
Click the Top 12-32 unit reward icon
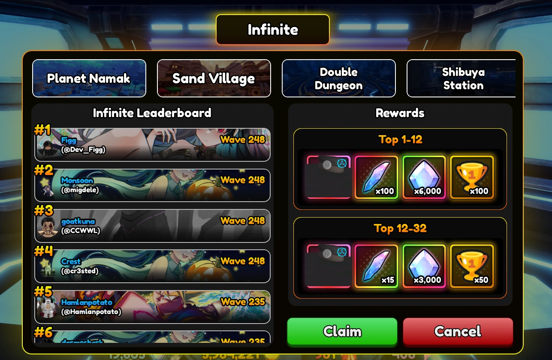pyautogui.click(x=329, y=266)
